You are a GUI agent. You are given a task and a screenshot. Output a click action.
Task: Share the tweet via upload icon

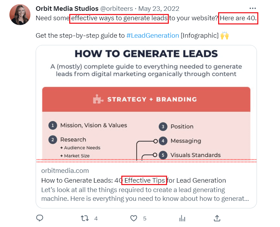click(217, 218)
